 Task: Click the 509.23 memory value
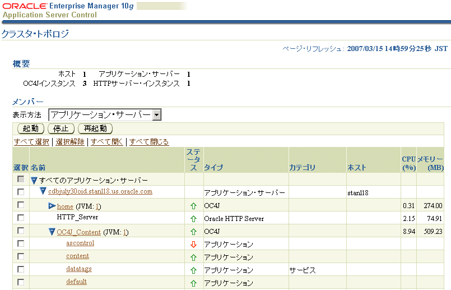point(433,232)
